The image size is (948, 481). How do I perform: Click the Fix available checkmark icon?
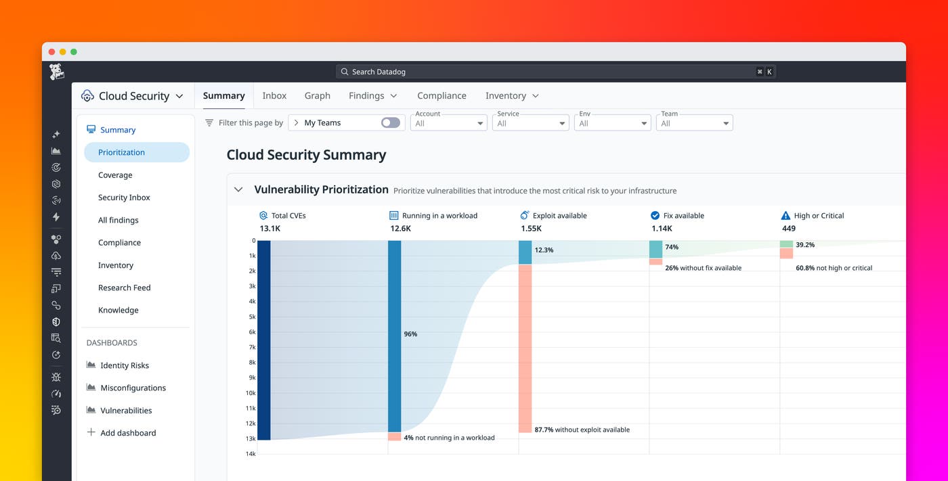click(655, 216)
